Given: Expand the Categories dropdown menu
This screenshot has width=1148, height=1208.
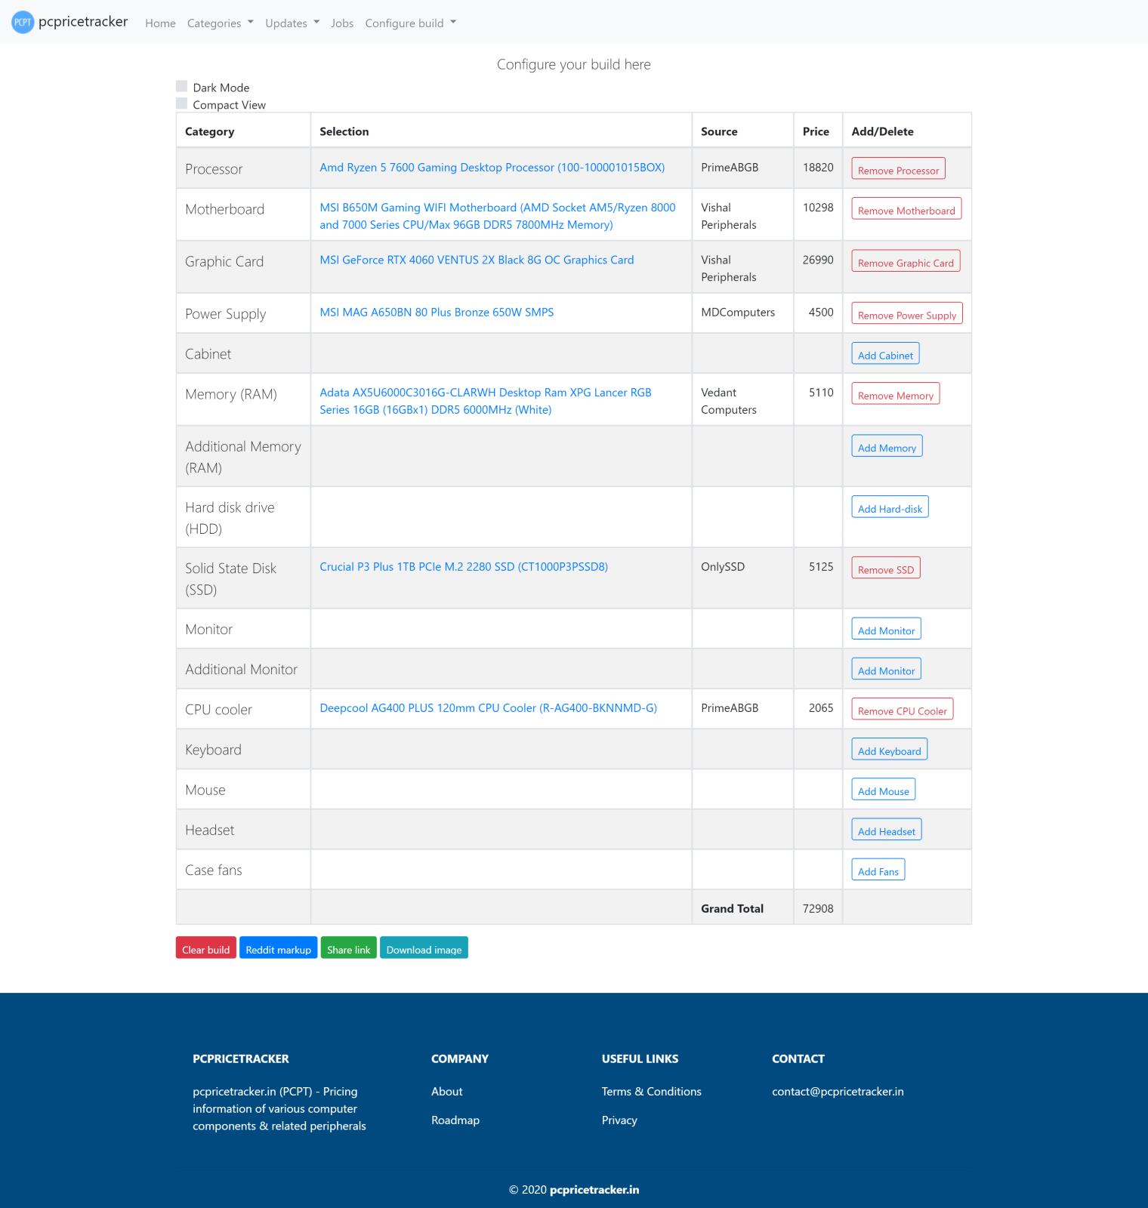Looking at the screenshot, I should pyautogui.click(x=221, y=23).
